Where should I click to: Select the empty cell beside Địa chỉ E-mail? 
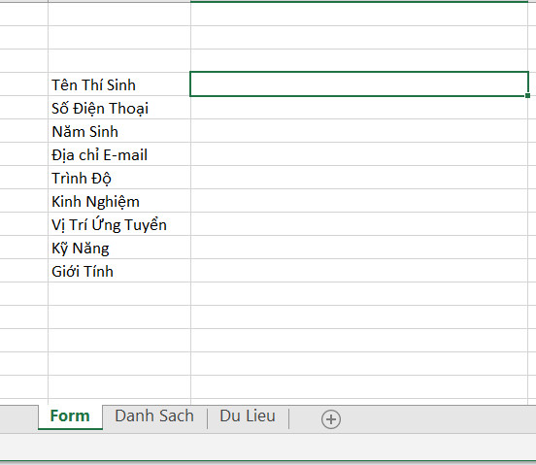(359, 154)
